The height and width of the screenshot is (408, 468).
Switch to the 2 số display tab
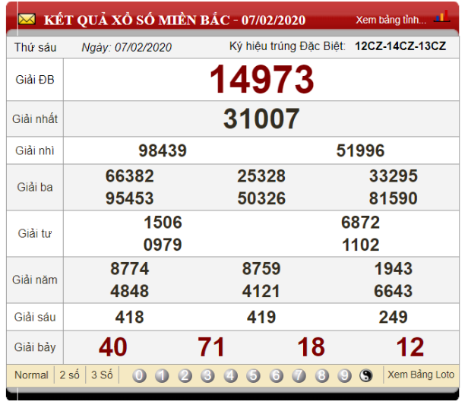[71, 375]
